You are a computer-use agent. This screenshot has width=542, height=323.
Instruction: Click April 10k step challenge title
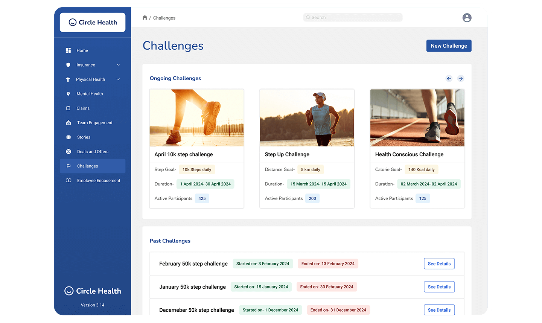[x=184, y=154]
